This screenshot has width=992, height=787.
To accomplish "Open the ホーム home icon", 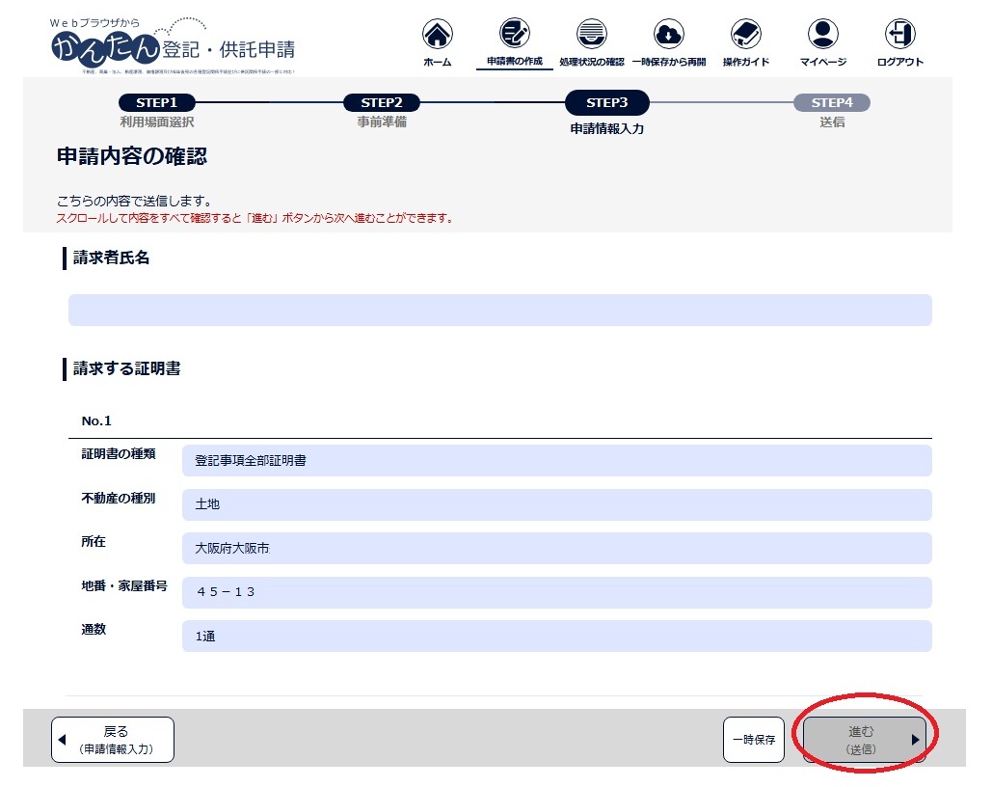I will point(437,41).
